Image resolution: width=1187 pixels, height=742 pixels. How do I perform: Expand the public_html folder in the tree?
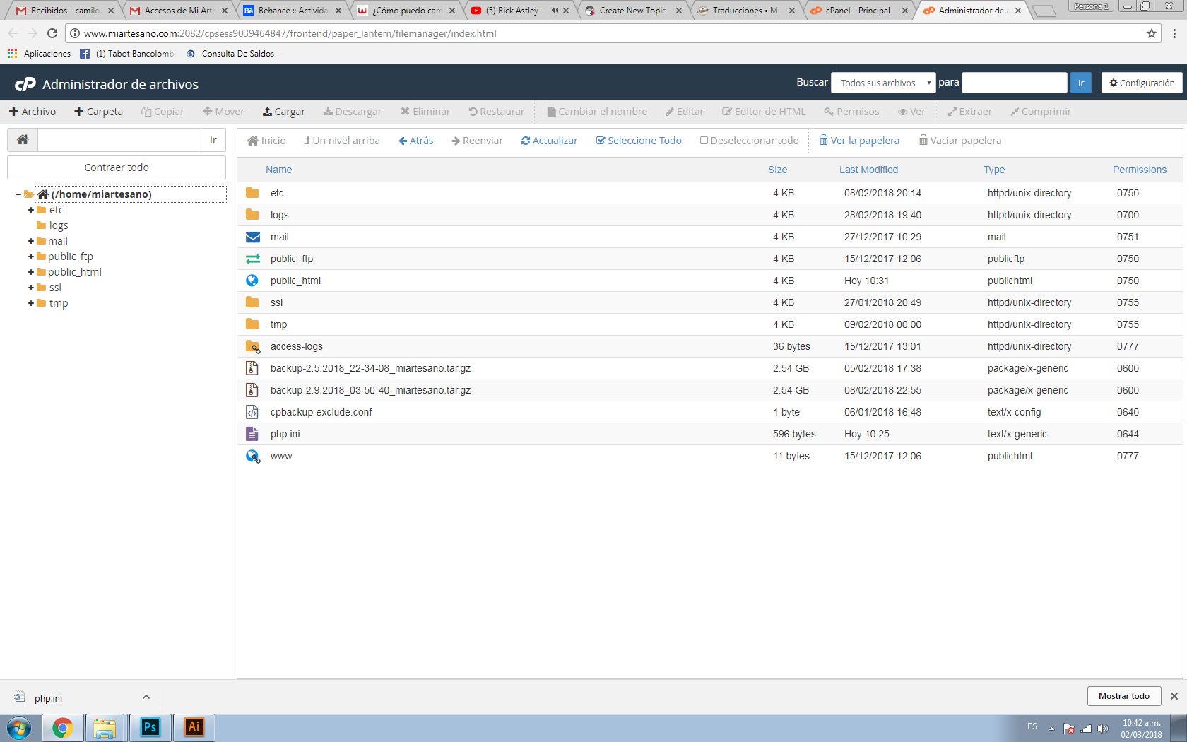tap(31, 272)
